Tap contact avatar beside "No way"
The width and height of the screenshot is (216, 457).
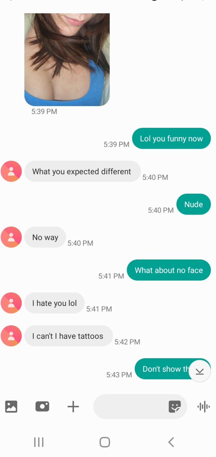(x=11, y=237)
